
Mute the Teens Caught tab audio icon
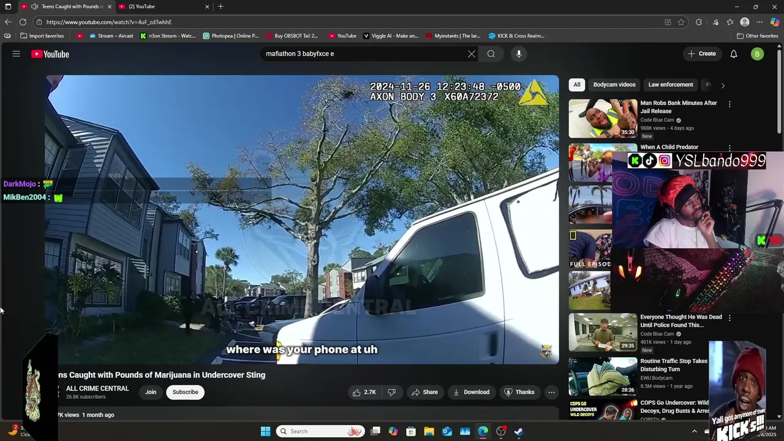pos(34,7)
